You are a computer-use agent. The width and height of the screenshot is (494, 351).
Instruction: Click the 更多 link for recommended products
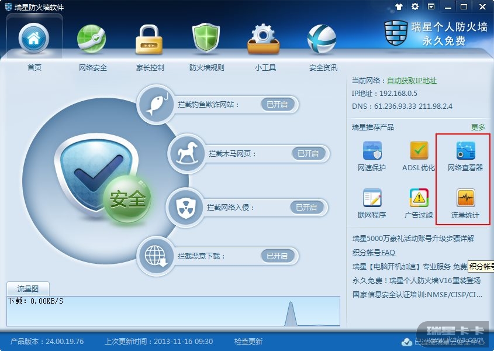pyautogui.click(x=478, y=127)
